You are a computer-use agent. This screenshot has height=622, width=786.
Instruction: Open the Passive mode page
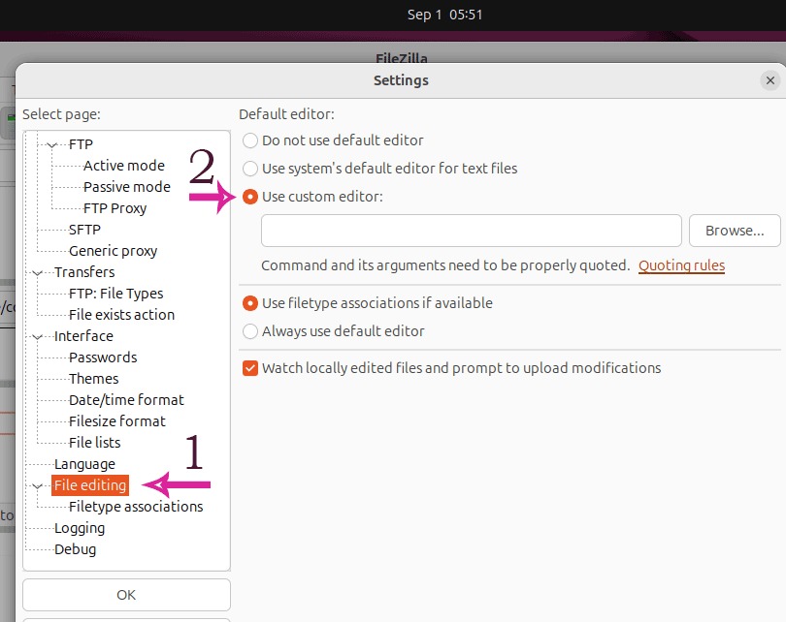point(127,187)
